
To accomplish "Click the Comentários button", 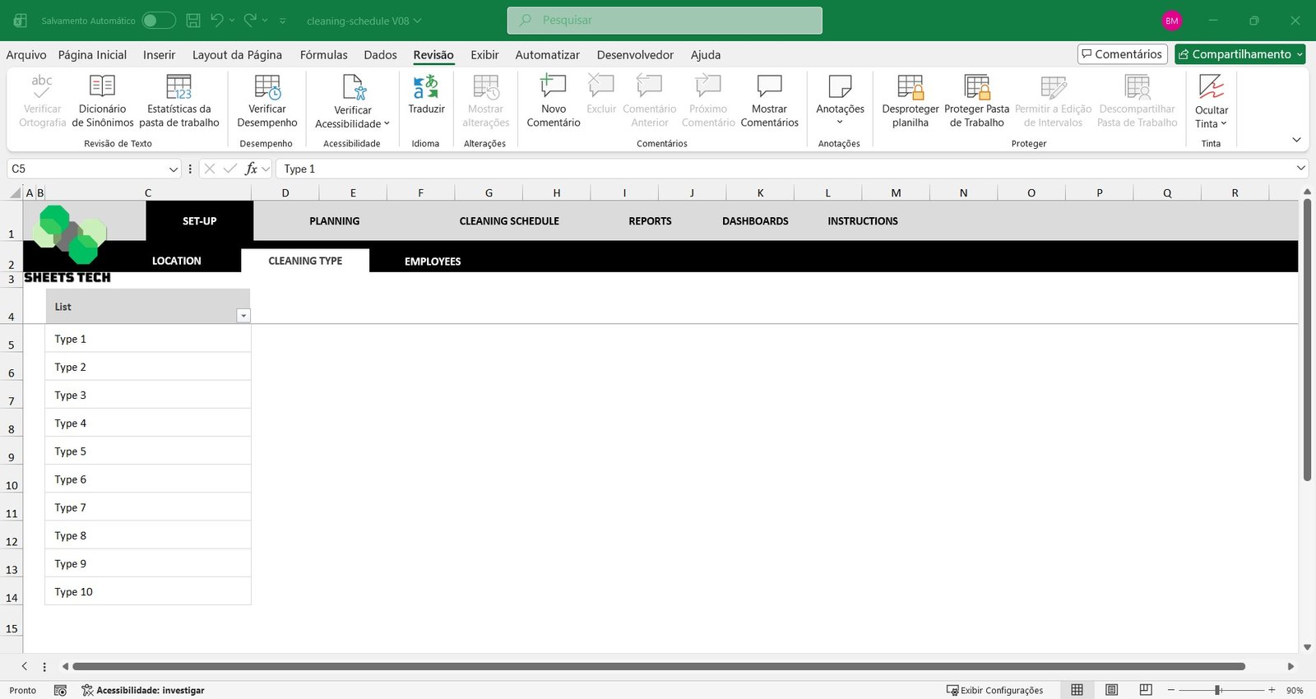I will click(x=1122, y=54).
